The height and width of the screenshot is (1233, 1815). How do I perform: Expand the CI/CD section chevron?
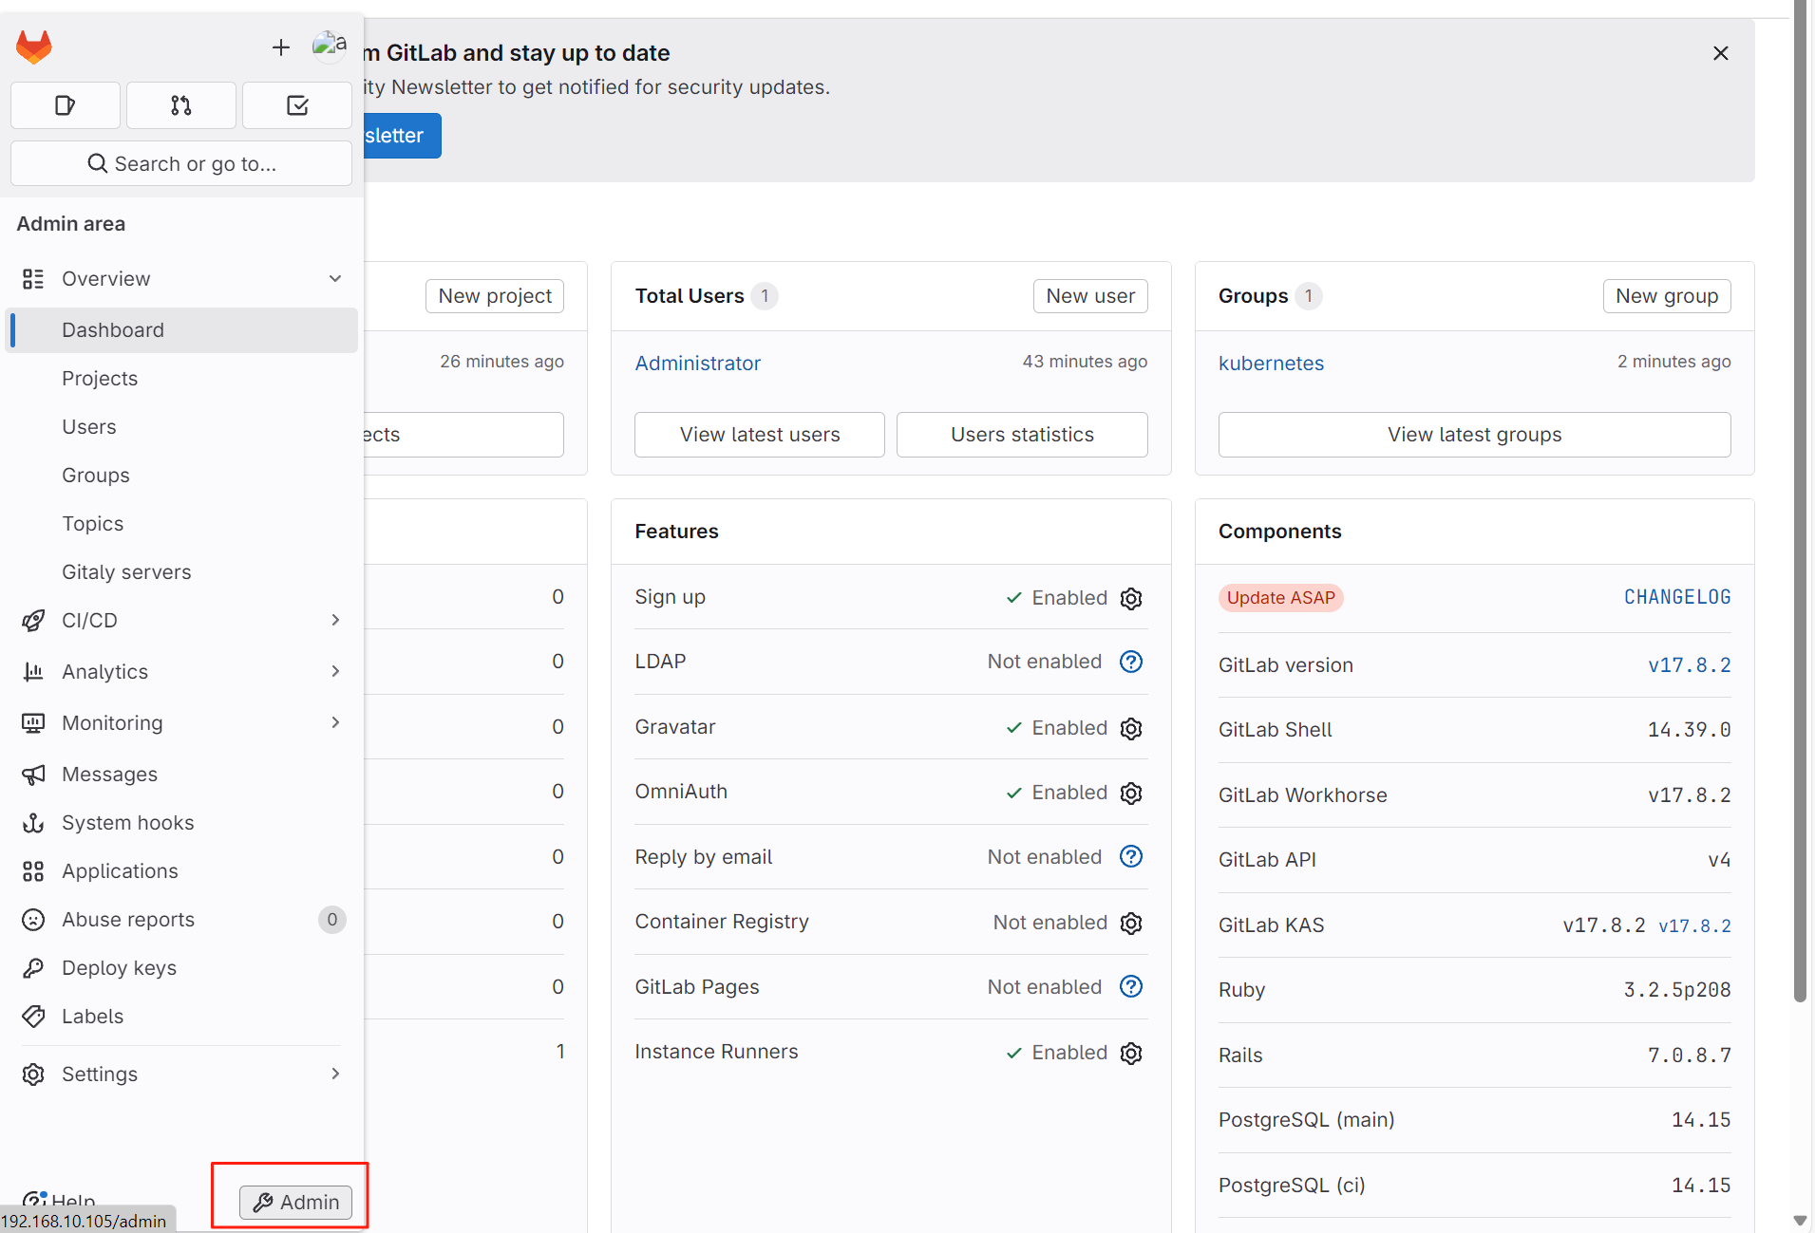tap(335, 620)
